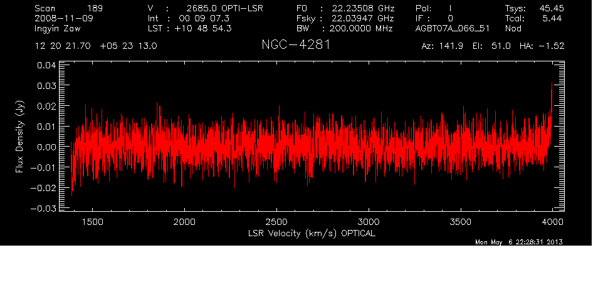Select the Scan 189 header text
The width and height of the screenshot is (603, 307).
(69, 8)
